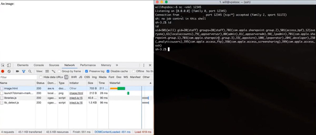This screenshot has width=316, height=135.
Task: Filter requests by WS type
Action: click(x=126, y=77)
